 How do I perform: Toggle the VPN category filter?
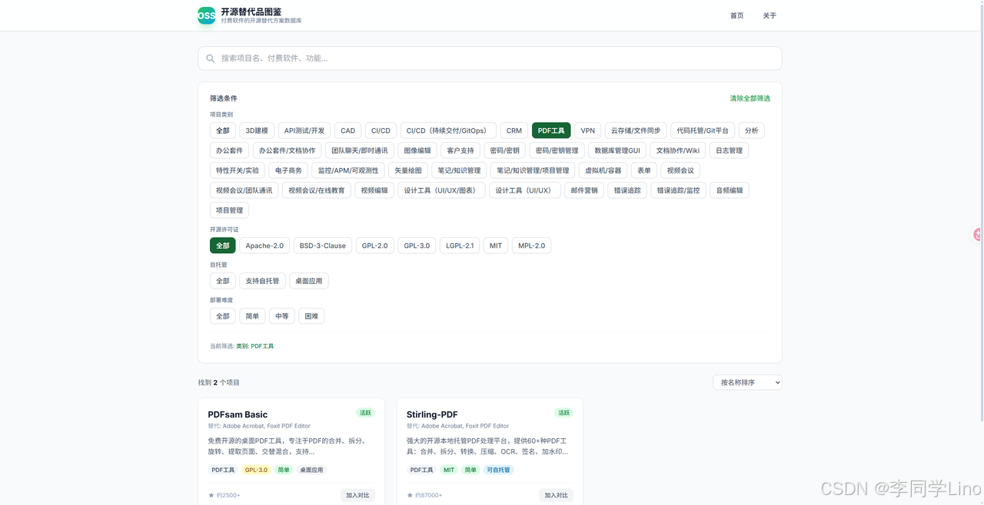588,130
